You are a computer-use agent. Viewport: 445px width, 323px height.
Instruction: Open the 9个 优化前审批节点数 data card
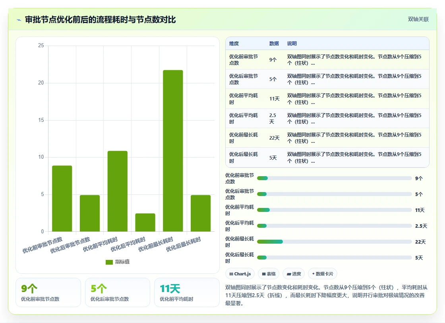[x=48, y=292]
